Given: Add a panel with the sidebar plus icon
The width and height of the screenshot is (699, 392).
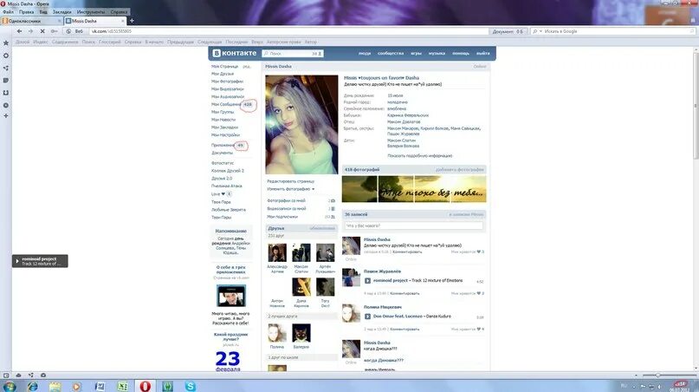Looking at the screenshot, I should pyautogui.click(x=6, y=115).
